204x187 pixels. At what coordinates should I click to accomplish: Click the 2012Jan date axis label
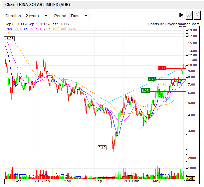point(42,181)
